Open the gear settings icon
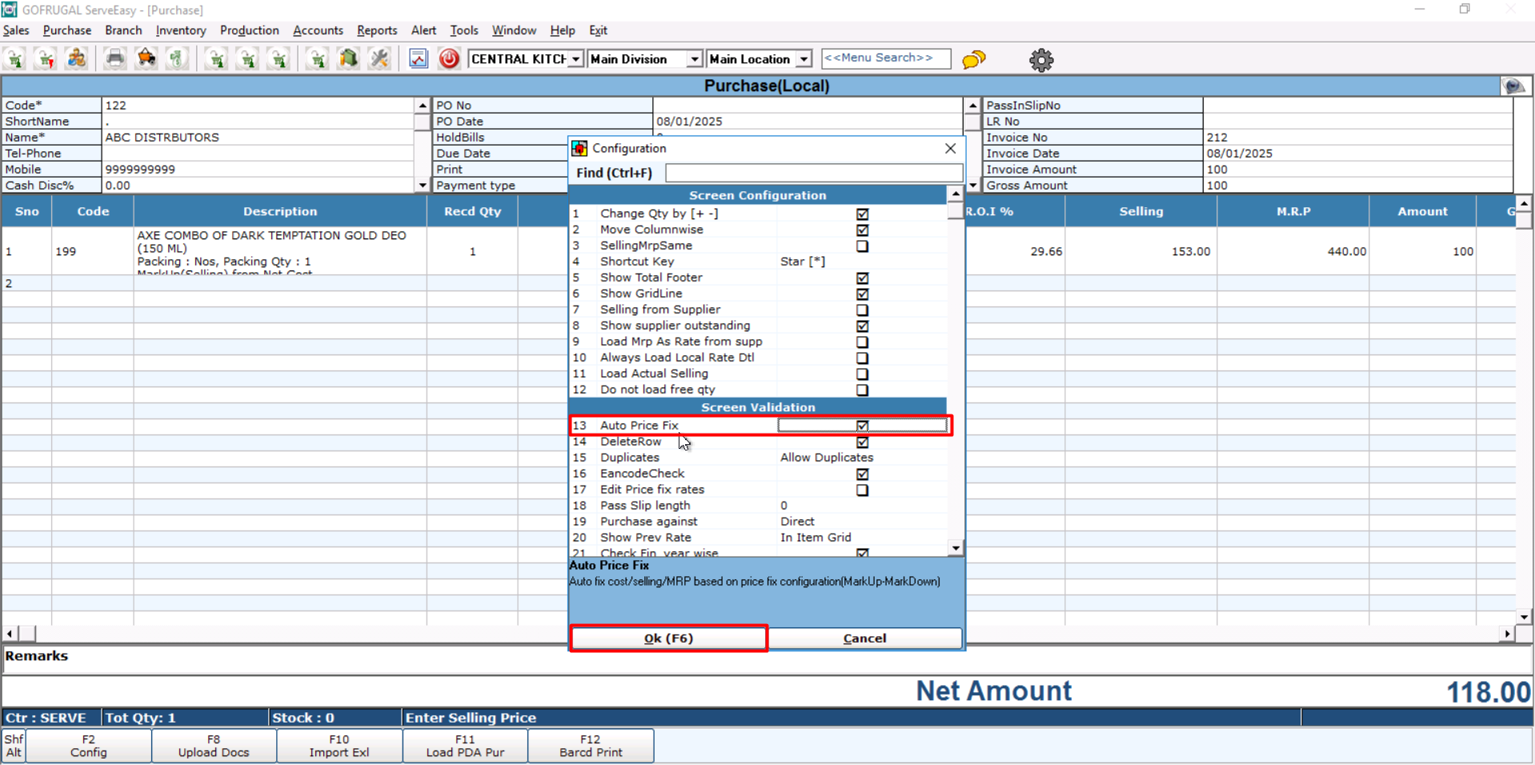The height and width of the screenshot is (765, 1535). click(x=1041, y=60)
